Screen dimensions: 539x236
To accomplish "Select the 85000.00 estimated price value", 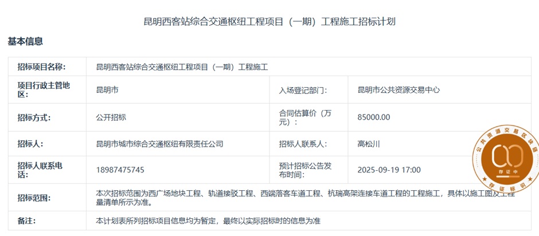I will [373, 117].
